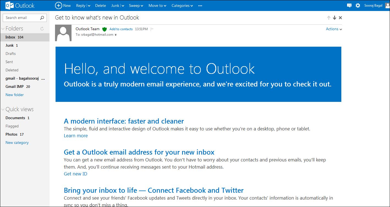Click the email subject title
This screenshot has width=390, height=207.
(x=97, y=18)
